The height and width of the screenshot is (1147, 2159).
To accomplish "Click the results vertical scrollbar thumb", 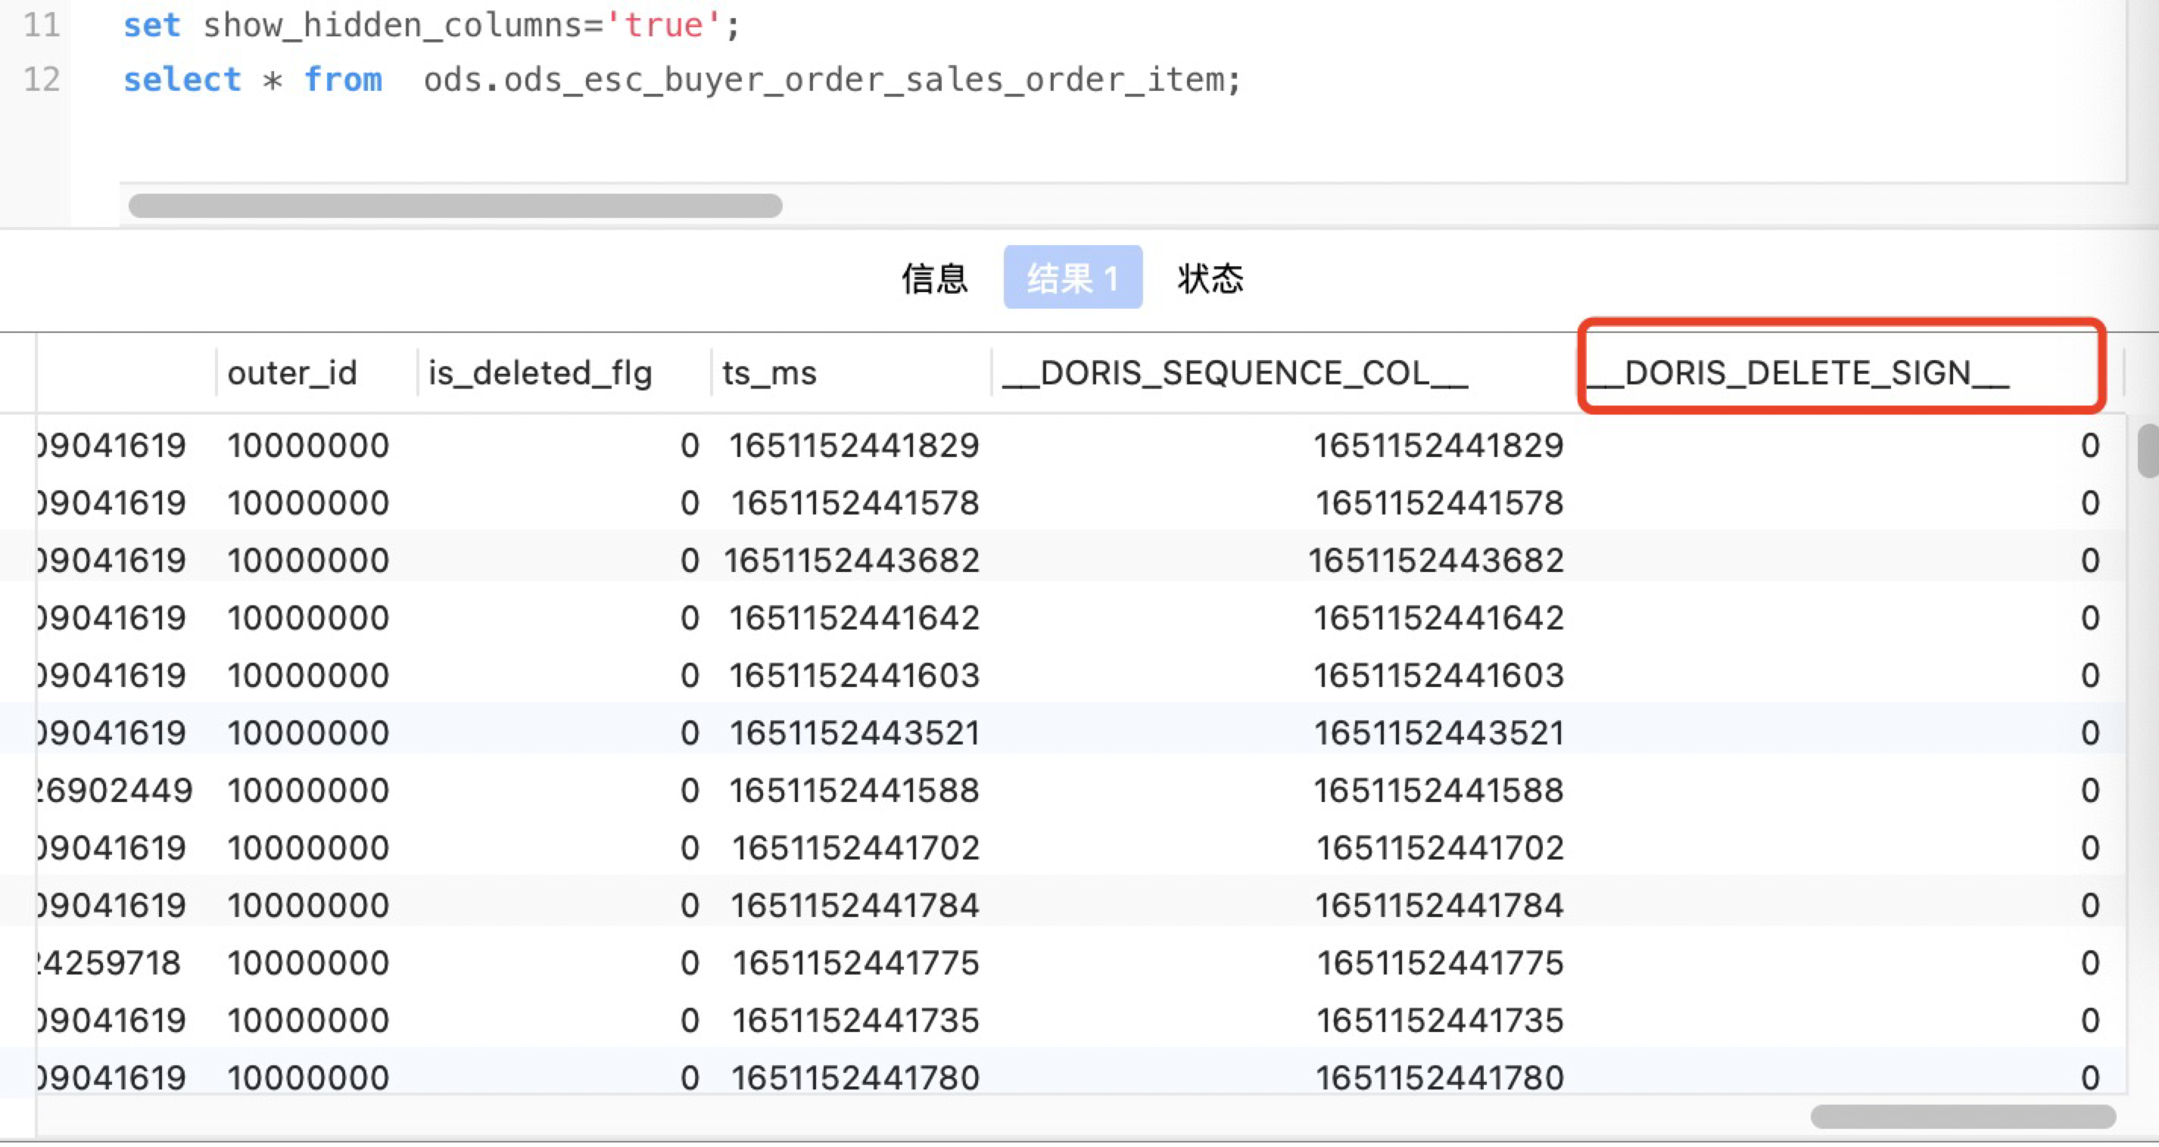I will pos(2148,450).
